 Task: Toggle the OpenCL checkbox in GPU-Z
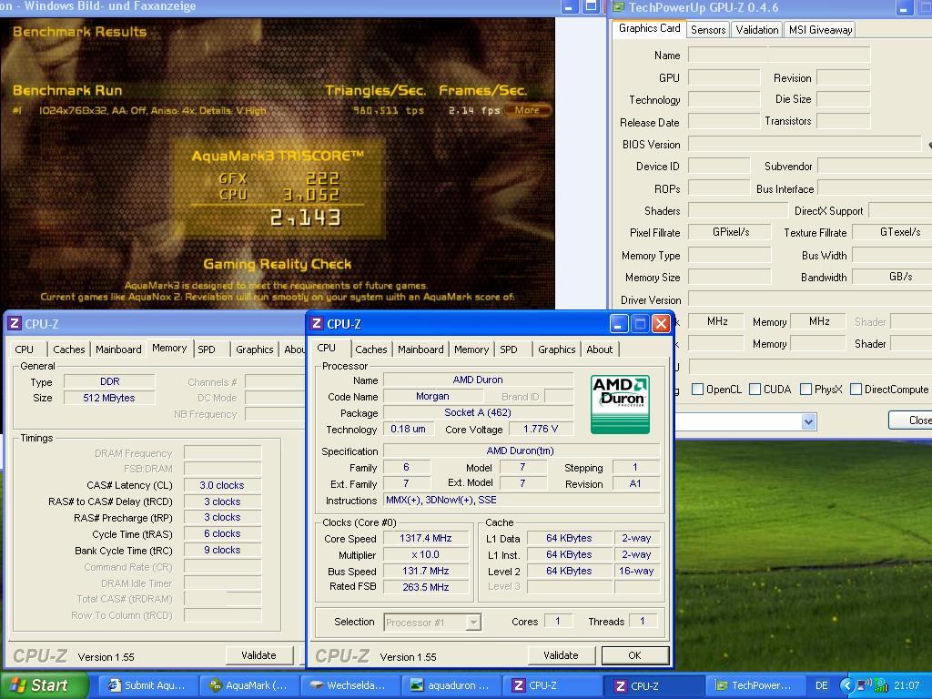(x=698, y=390)
